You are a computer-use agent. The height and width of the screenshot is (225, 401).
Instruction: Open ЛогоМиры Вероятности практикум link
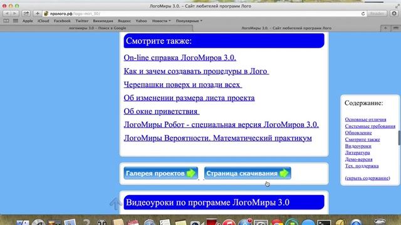coord(218,138)
